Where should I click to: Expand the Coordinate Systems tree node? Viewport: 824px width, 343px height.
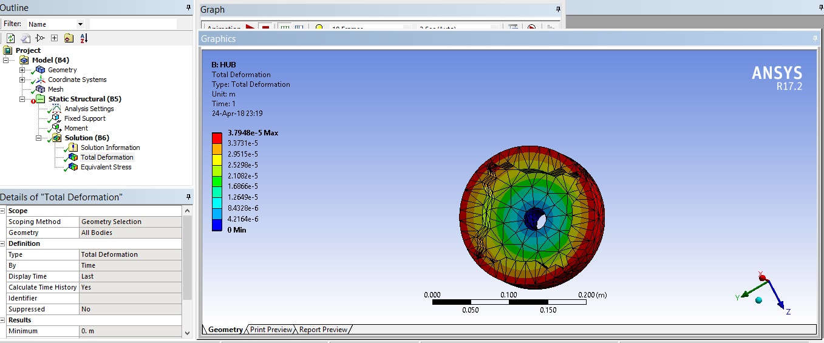(x=22, y=80)
